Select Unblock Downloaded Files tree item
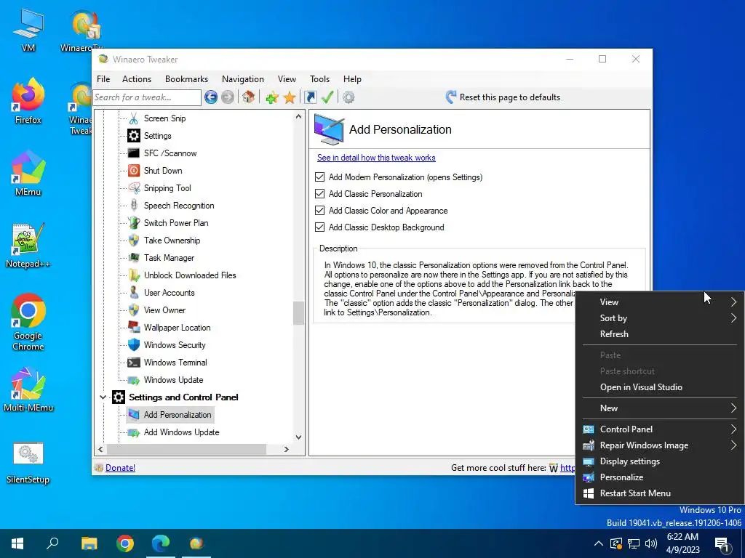The height and width of the screenshot is (558, 745). pyautogui.click(x=190, y=275)
